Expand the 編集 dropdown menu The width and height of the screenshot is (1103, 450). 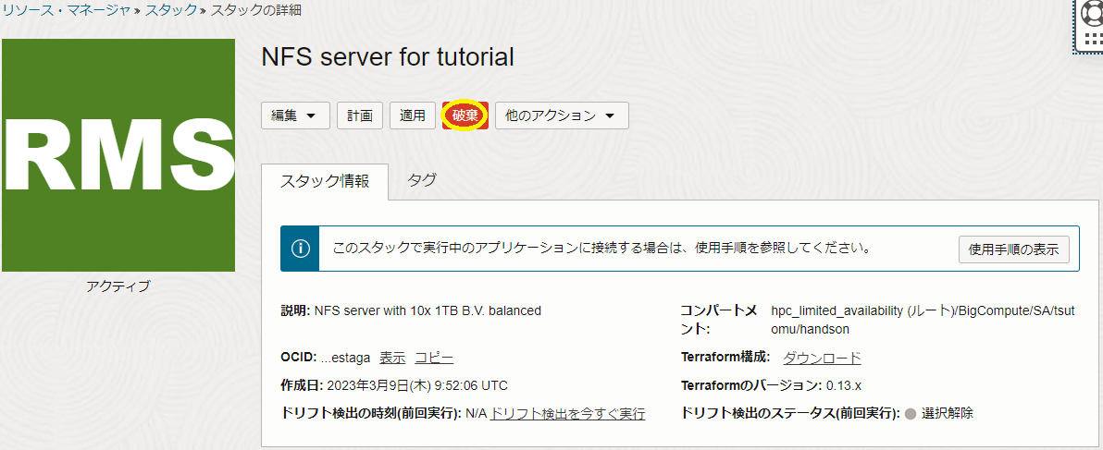(x=294, y=116)
